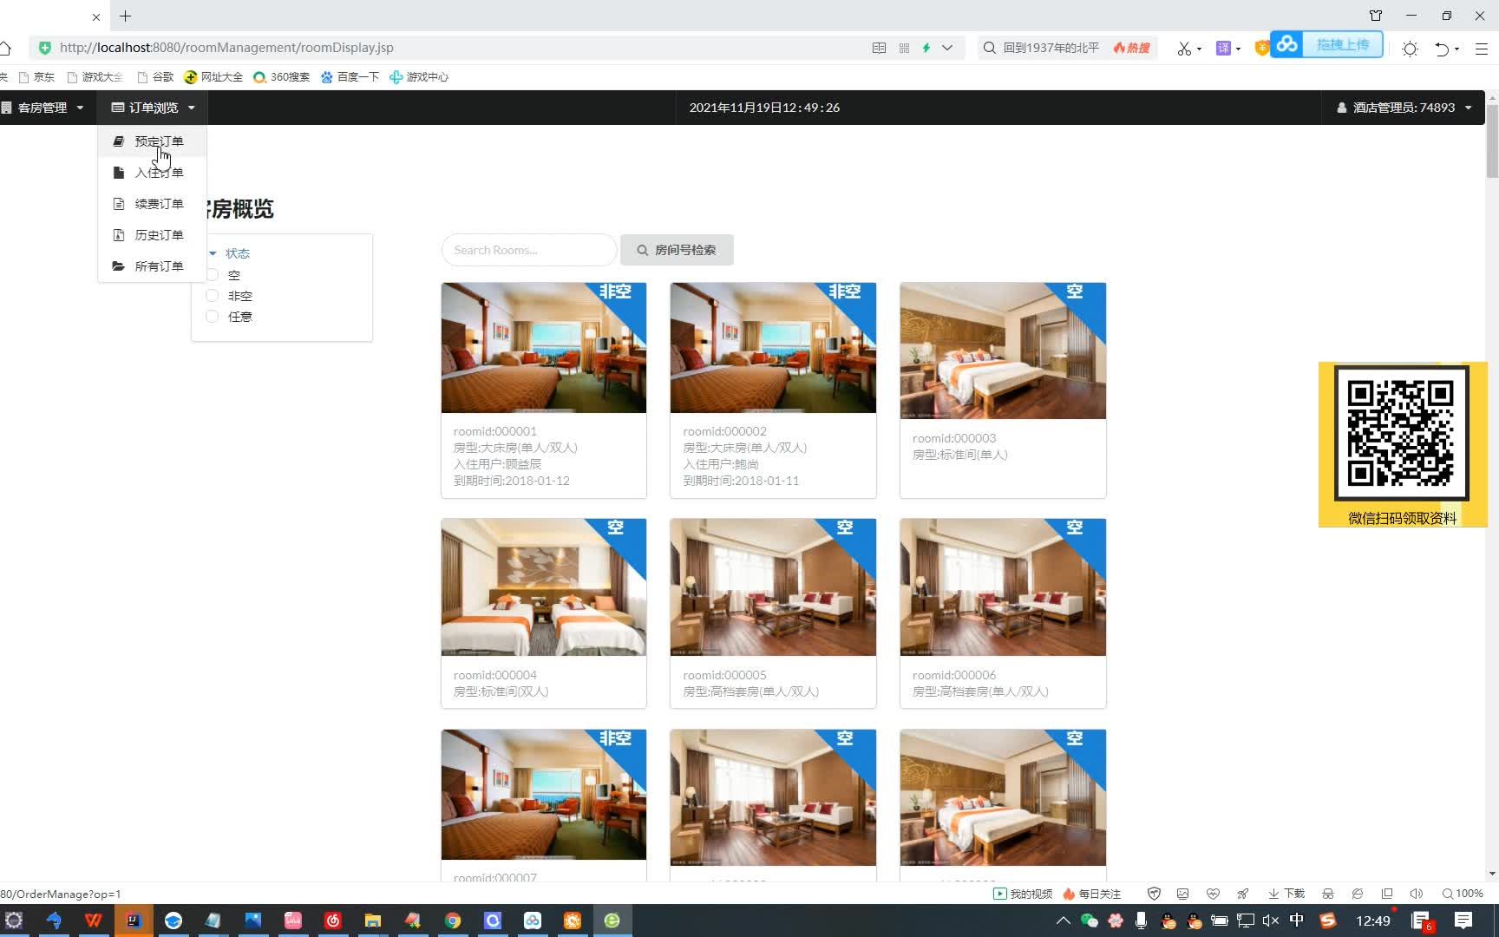Click the WeChat QR code image
Viewport: 1499px width, 937px height.
tap(1402, 433)
